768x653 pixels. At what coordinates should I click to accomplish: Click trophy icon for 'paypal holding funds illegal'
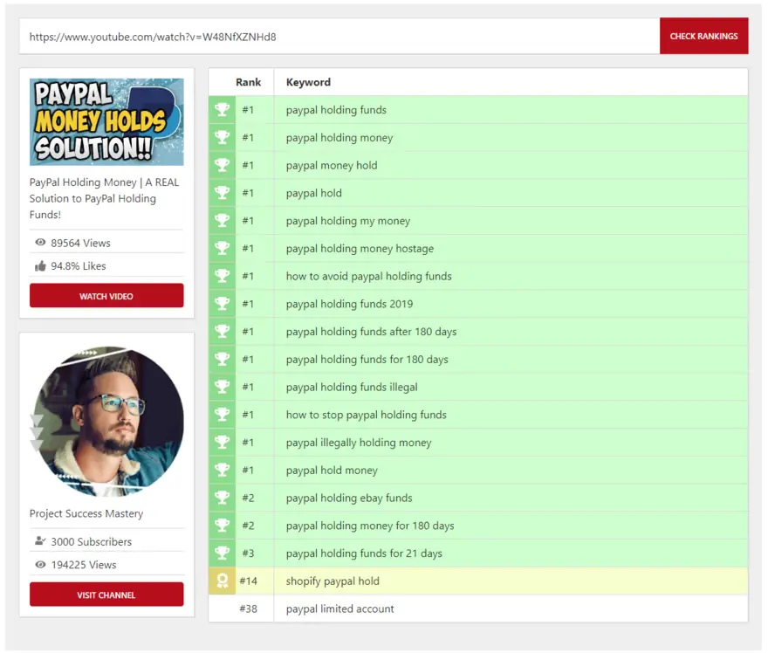coord(222,387)
